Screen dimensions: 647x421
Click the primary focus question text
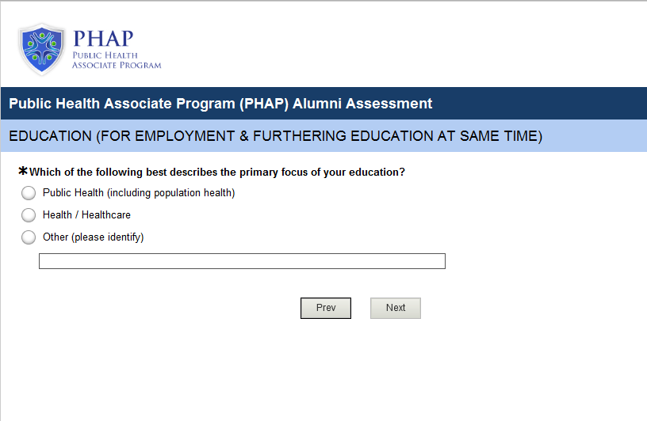[x=217, y=173]
